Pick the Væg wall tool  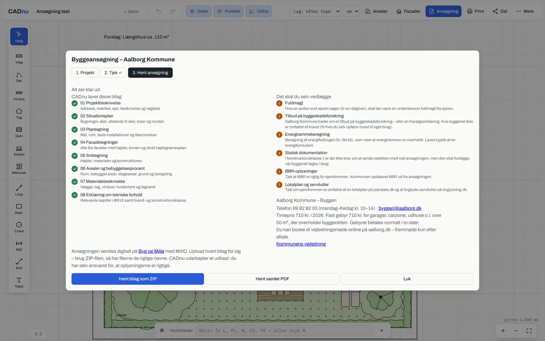coord(19,59)
